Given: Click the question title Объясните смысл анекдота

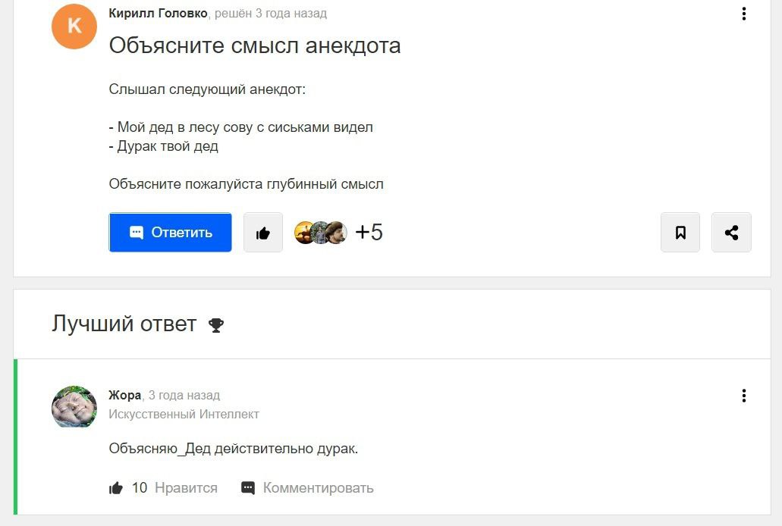Looking at the screenshot, I should click(x=255, y=45).
